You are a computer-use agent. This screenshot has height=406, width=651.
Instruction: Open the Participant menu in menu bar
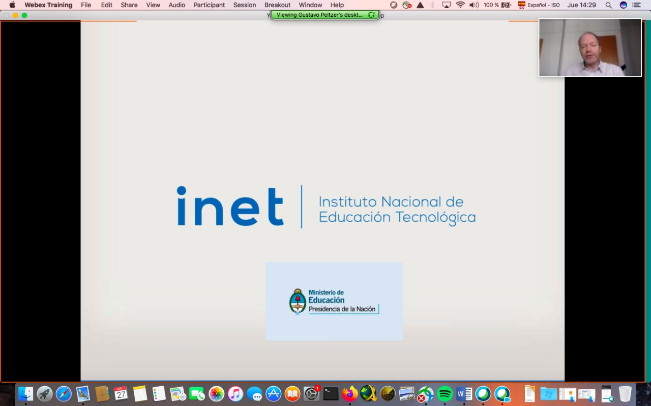[209, 5]
